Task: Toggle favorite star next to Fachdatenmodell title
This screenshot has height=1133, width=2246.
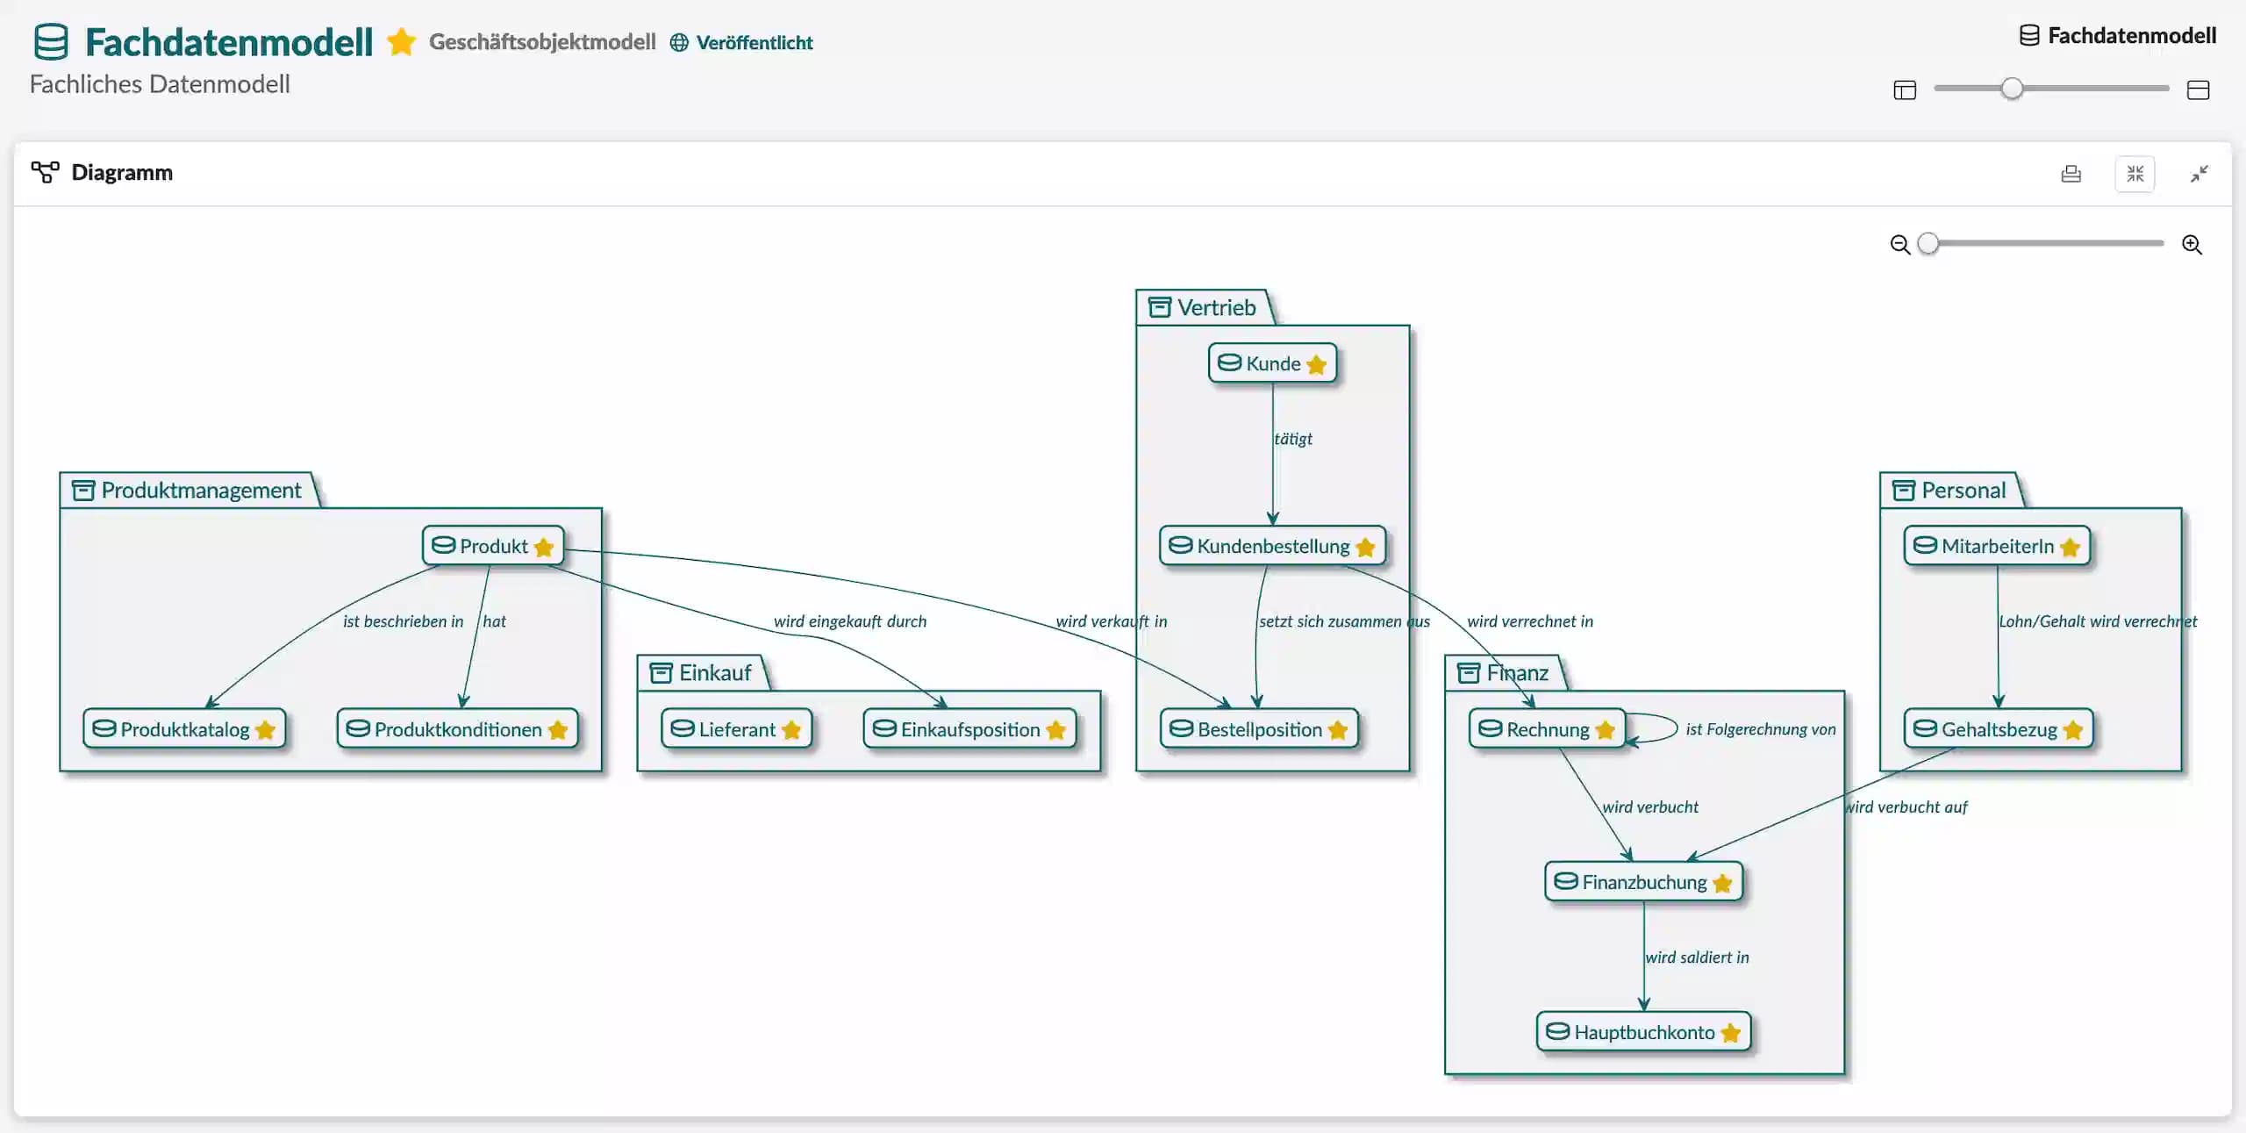Action: (401, 41)
